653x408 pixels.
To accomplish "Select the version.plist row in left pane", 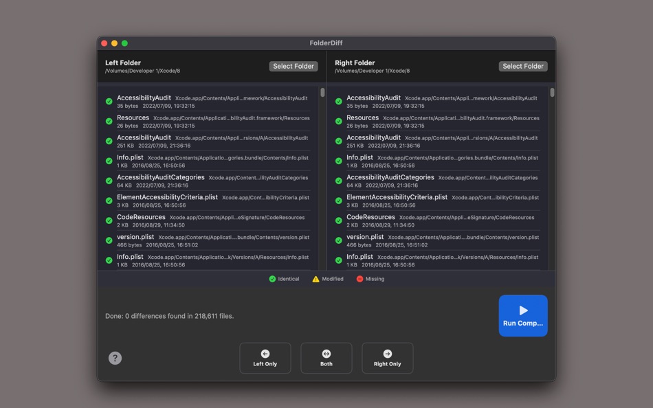I will pyautogui.click(x=206, y=240).
